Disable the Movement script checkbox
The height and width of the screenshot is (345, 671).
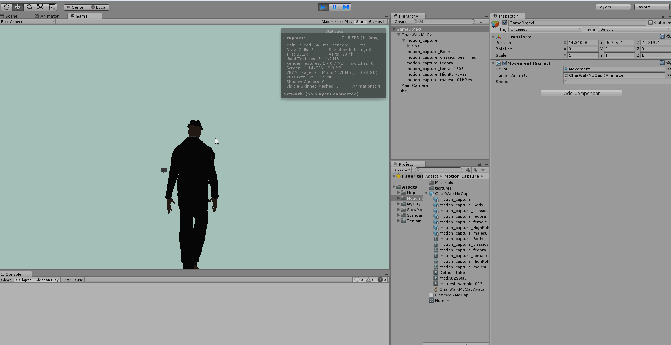tap(504, 63)
